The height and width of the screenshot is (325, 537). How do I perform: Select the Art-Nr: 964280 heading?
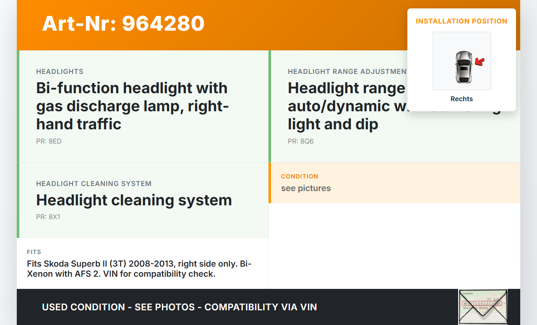[x=123, y=24]
